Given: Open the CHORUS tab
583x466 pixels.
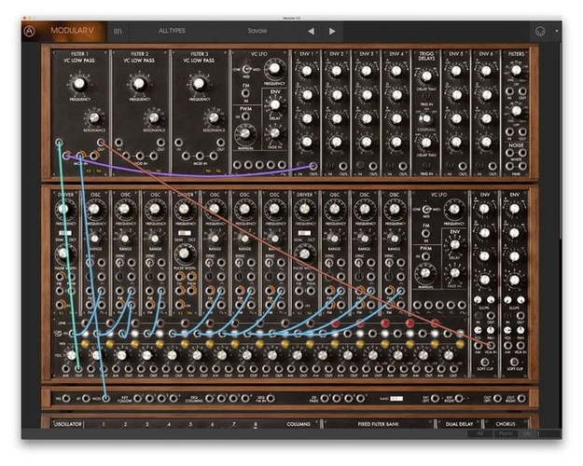Looking at the screenshot, I should [x=506, y=424].
